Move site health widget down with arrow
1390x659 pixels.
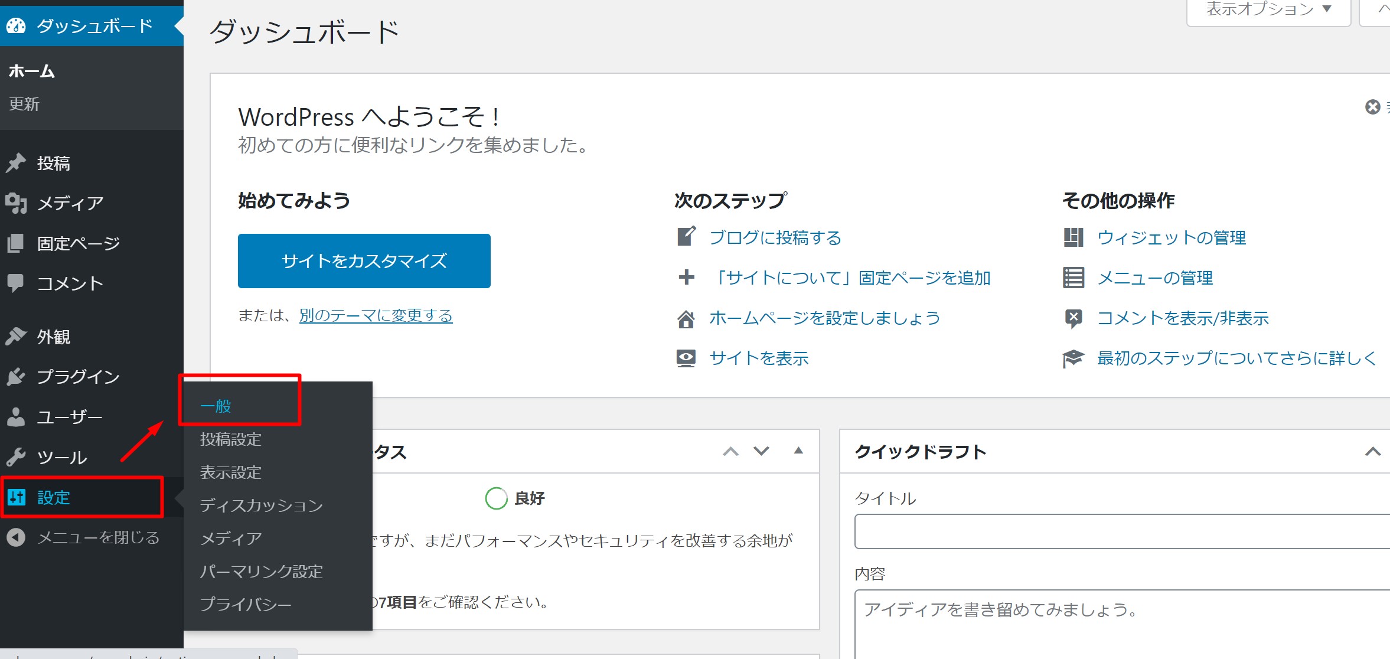pyautogui.click(x=762, y=452)
